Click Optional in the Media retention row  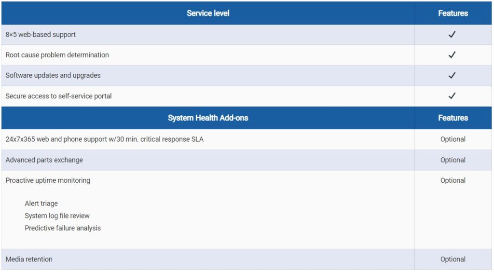click(453, 259)
